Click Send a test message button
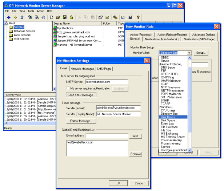 pos(81,95)
